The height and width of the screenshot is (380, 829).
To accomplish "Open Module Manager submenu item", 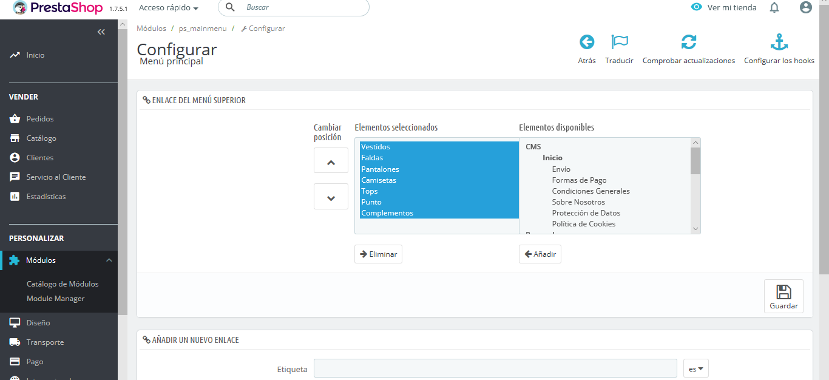I will tap(56, 299).
